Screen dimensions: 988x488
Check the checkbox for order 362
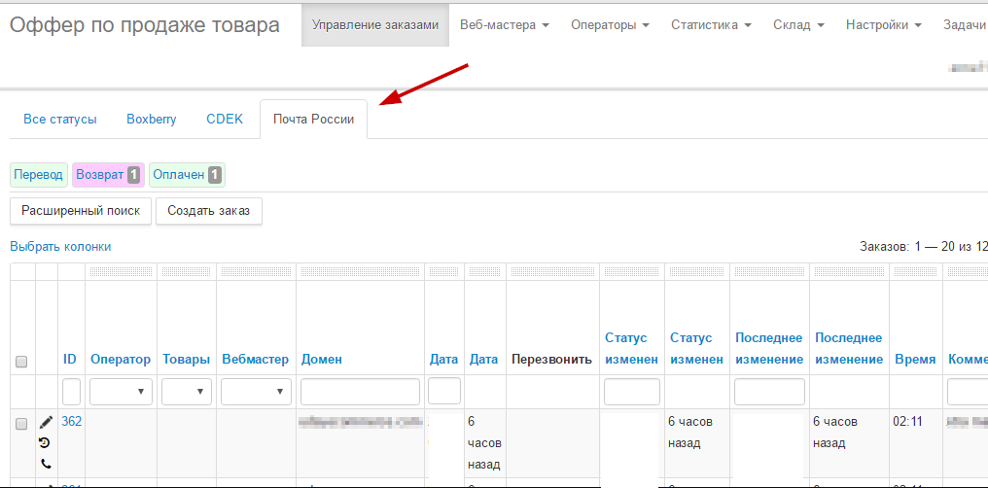tap(21, 424)
